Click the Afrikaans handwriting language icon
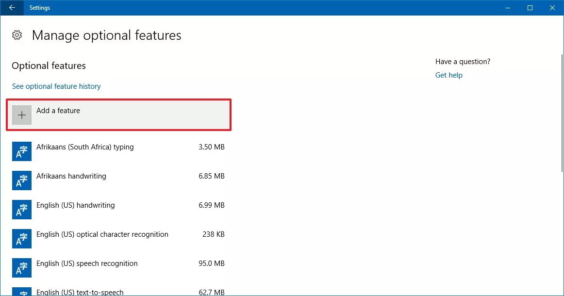The height and width of the screenshot is (296, 564). 22,181
